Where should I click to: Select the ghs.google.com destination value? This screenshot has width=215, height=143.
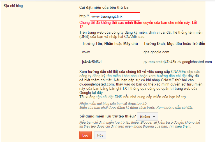click(x=156, y=52)
